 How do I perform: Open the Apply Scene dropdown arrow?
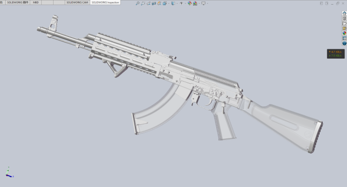(199, 3)
